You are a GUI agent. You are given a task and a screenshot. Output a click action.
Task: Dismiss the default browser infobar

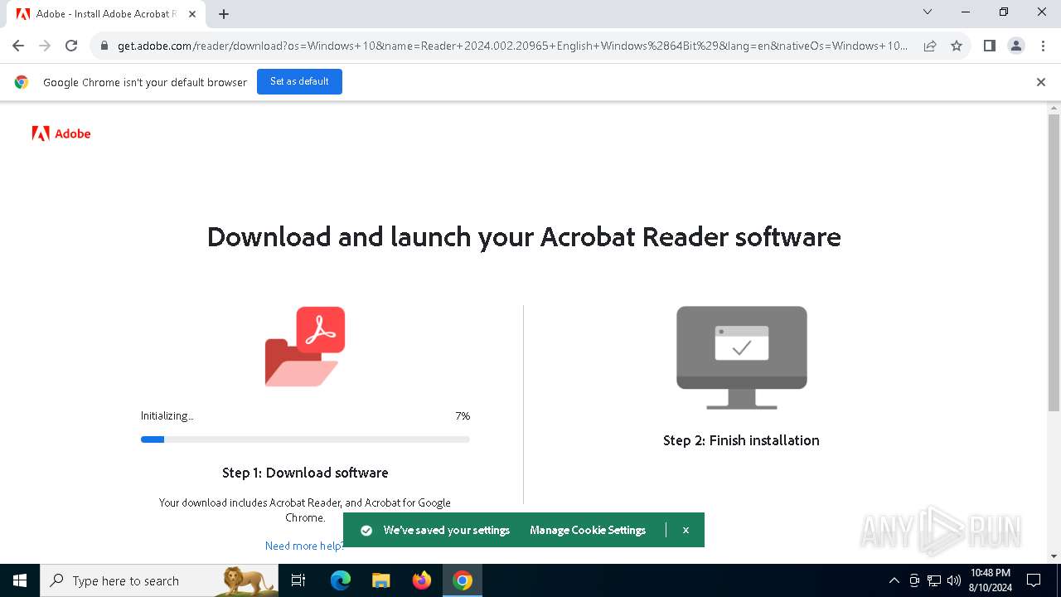[1041, 82]
